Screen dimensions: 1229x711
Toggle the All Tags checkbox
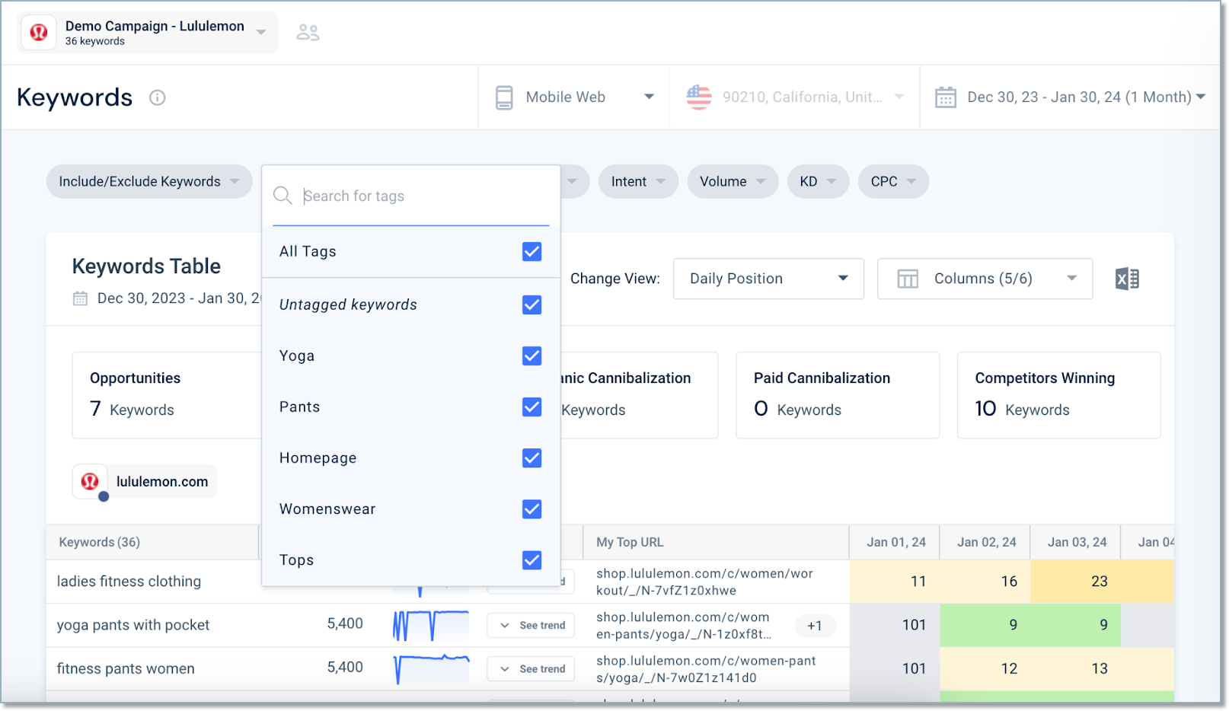click(532, 252)
